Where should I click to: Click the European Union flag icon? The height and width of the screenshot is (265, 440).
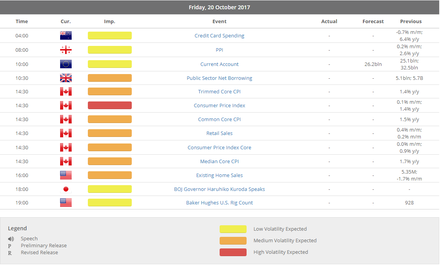66,64
